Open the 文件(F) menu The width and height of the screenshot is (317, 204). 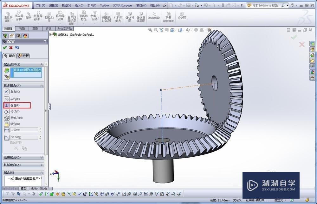click(41, 5)
